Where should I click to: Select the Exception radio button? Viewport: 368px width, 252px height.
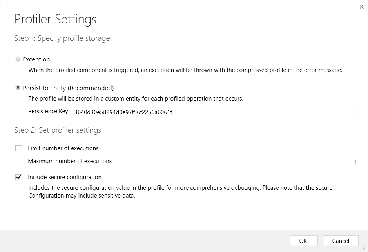(18, 59)
